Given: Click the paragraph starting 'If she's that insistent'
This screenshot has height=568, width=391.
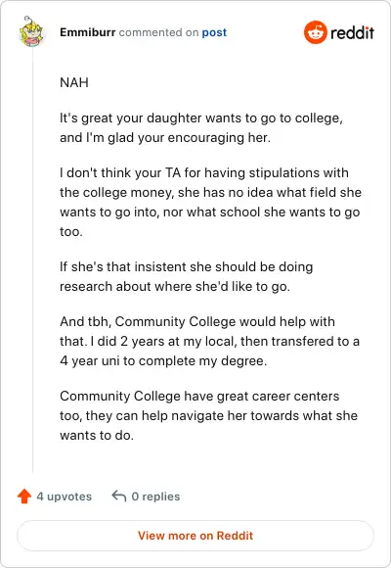Looking at the screenshot, I should coord(187,276).
